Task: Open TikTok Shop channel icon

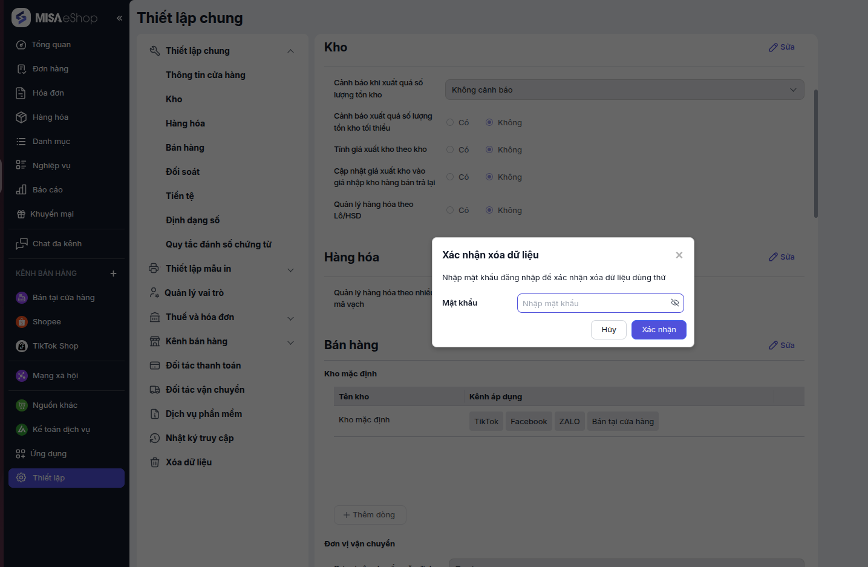Action: point(22,346)
